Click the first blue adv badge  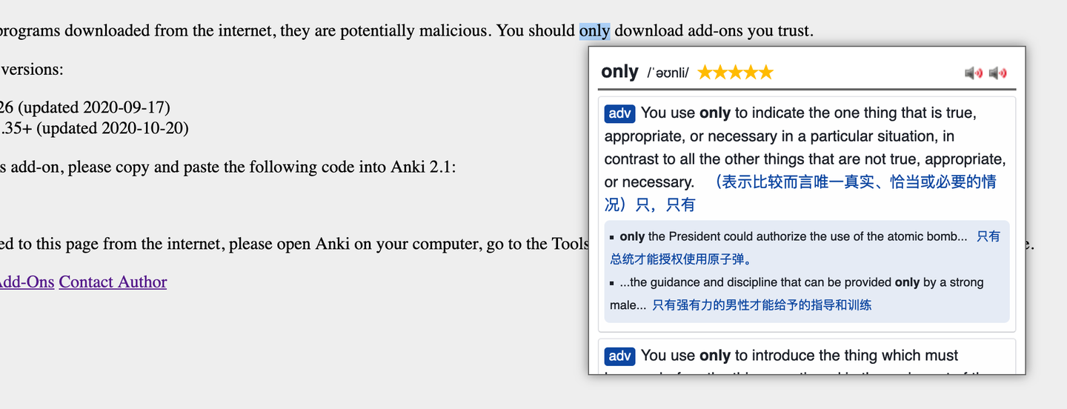619,113
